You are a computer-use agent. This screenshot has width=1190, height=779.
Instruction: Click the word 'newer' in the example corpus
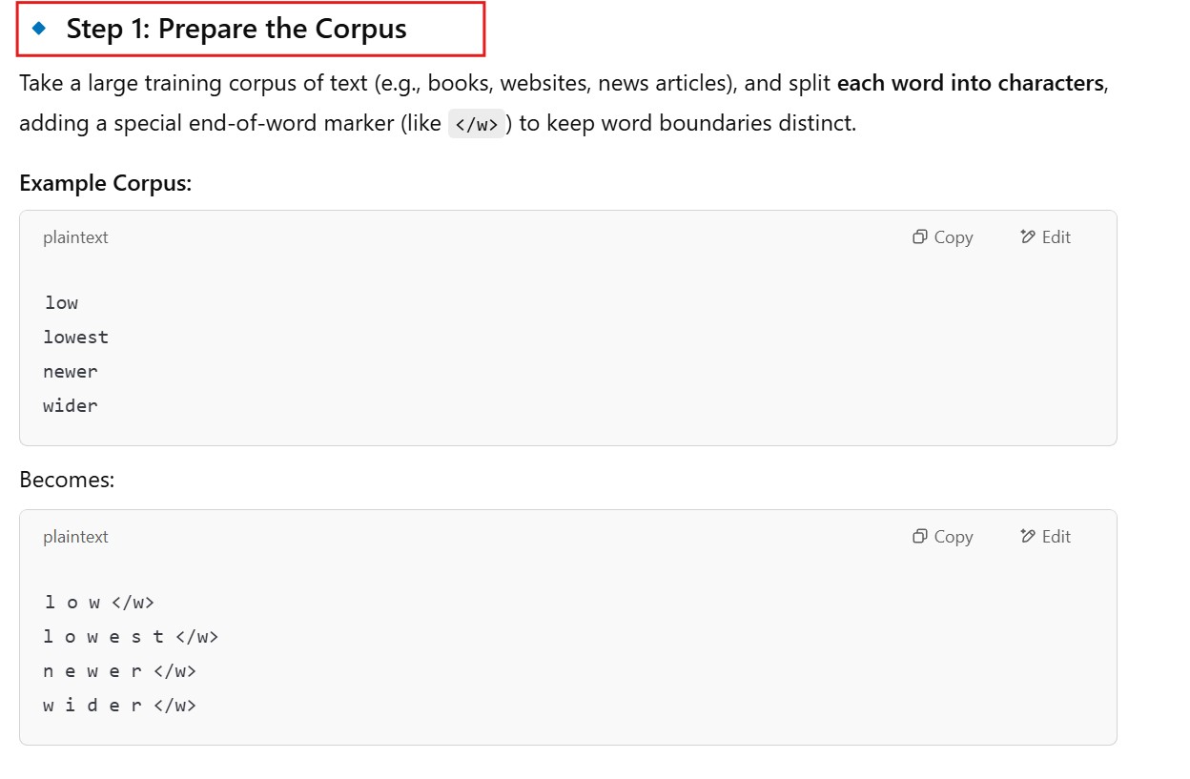coord(70,372)
